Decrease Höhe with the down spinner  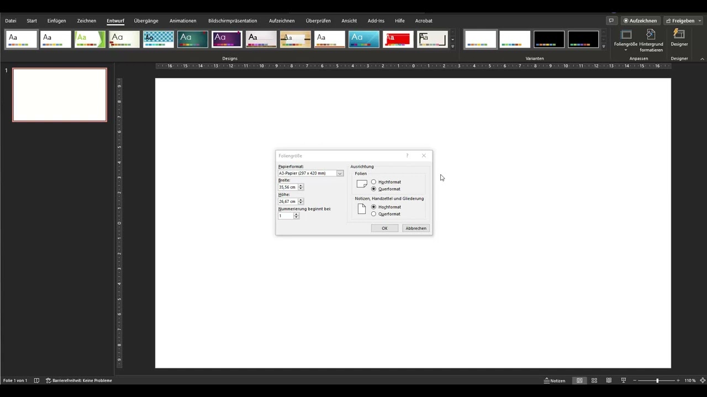[x=300, y=203]
